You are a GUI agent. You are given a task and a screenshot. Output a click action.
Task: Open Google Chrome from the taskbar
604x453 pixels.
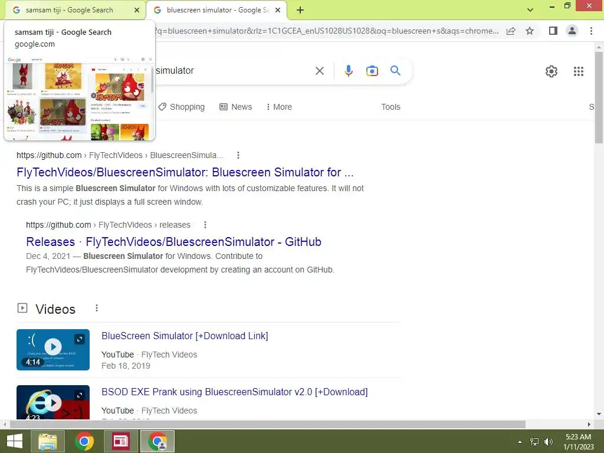(x=84, y=441)
